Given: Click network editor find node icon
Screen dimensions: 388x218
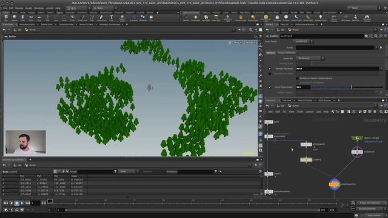Looking at the screenshot, I should (x=381, y=111).
